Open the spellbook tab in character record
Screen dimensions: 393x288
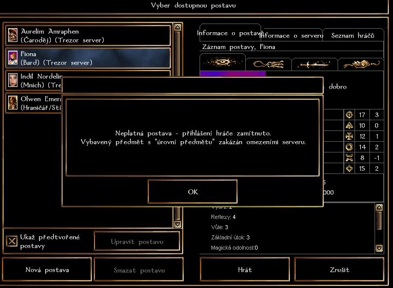[x=361, y=64]
